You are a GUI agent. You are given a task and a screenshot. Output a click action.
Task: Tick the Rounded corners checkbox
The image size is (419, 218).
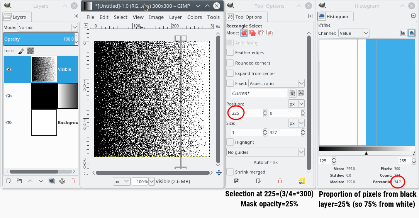click(230, 63)
